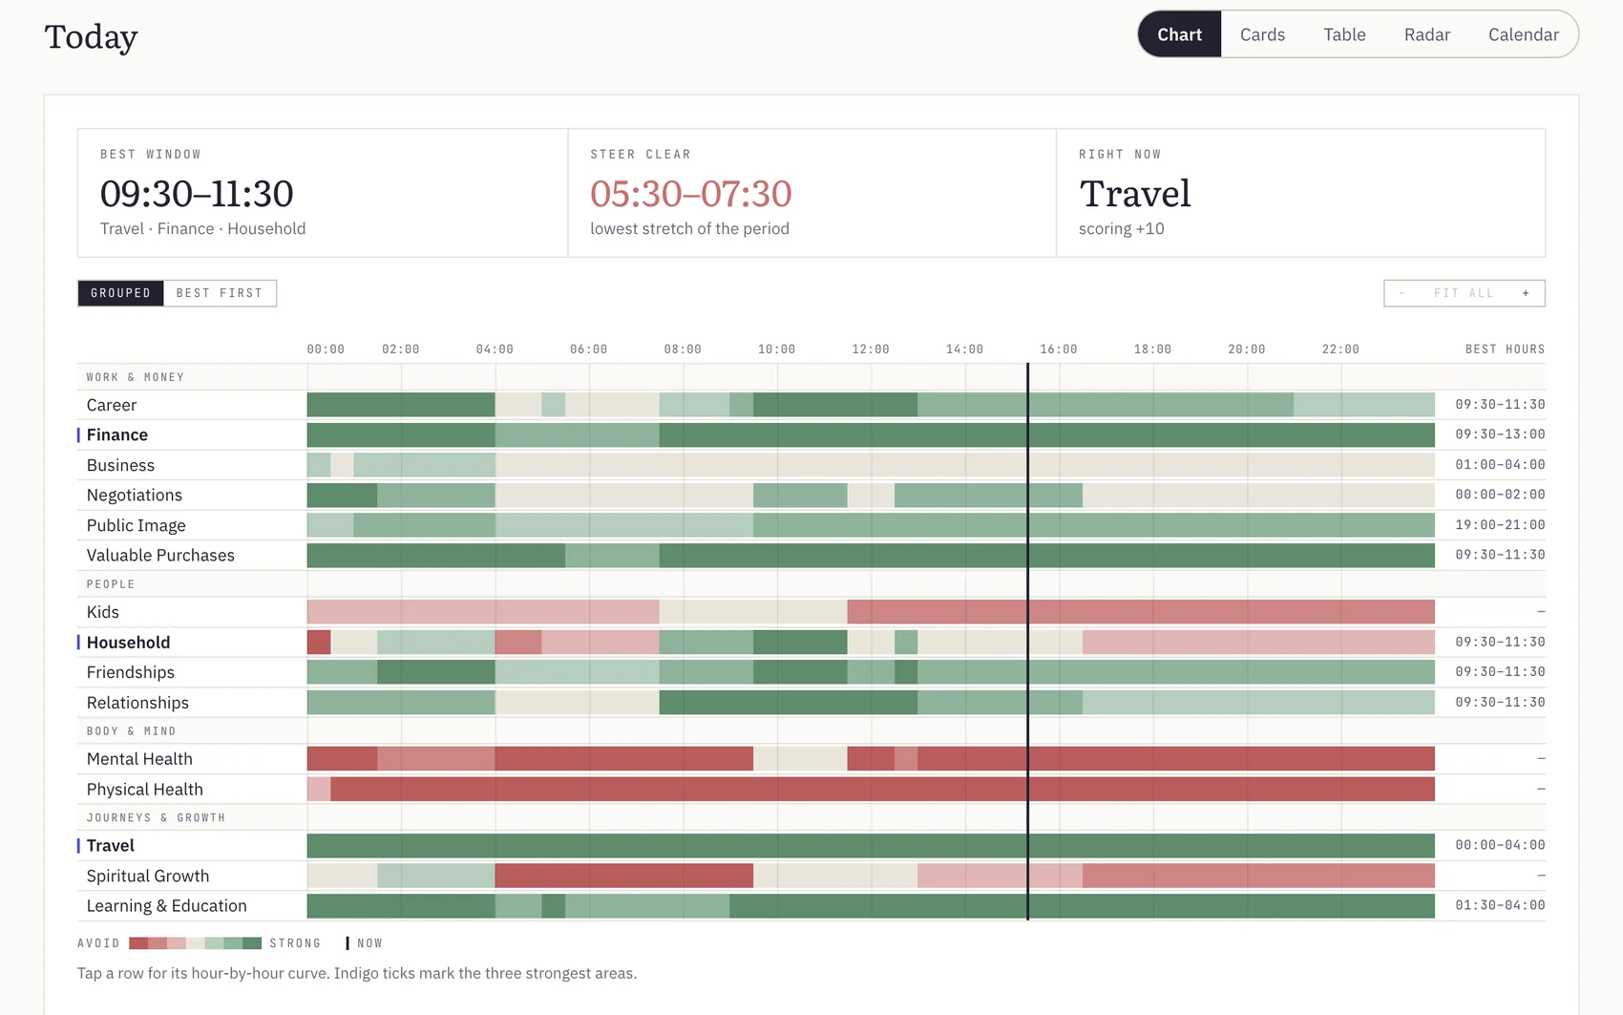
Task: Open the Relationships row
Action: 811,702
